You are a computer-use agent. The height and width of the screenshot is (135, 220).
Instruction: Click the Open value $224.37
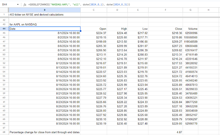tap(94, 33)
